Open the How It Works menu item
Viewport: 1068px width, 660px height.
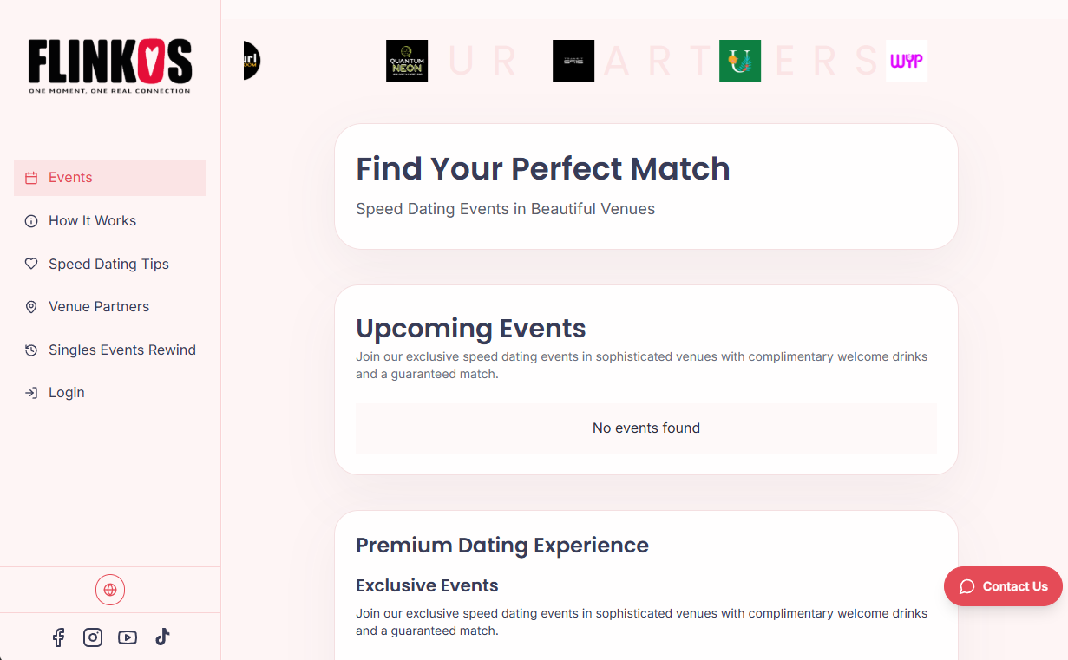(92, 220)
